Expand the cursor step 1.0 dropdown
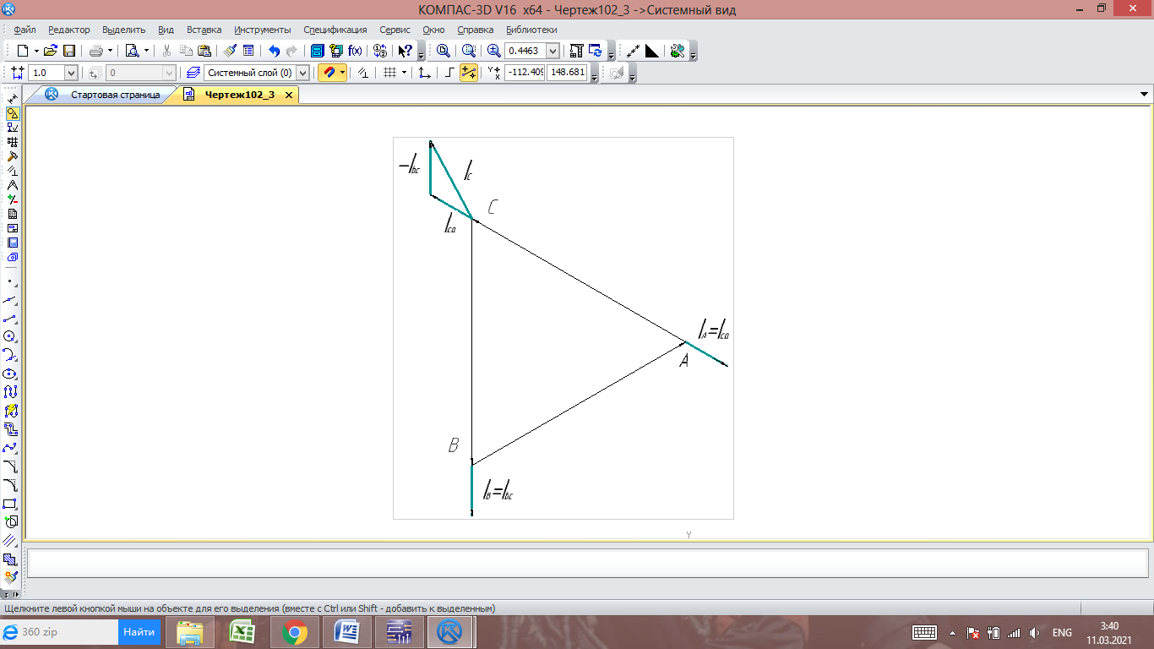The image size is (1154, 649). point(70,73)
